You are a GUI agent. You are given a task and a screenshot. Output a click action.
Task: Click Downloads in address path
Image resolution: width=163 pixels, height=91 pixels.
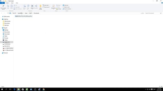(36, 13)
